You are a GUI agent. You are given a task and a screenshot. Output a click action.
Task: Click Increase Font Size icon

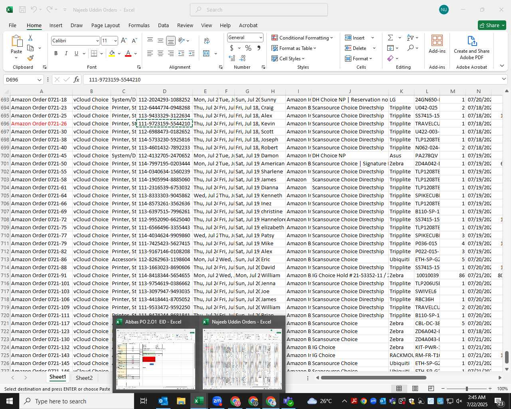tap(124, 41)
